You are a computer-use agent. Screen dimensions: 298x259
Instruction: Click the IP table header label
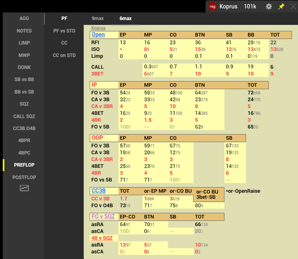click(94, 85)
